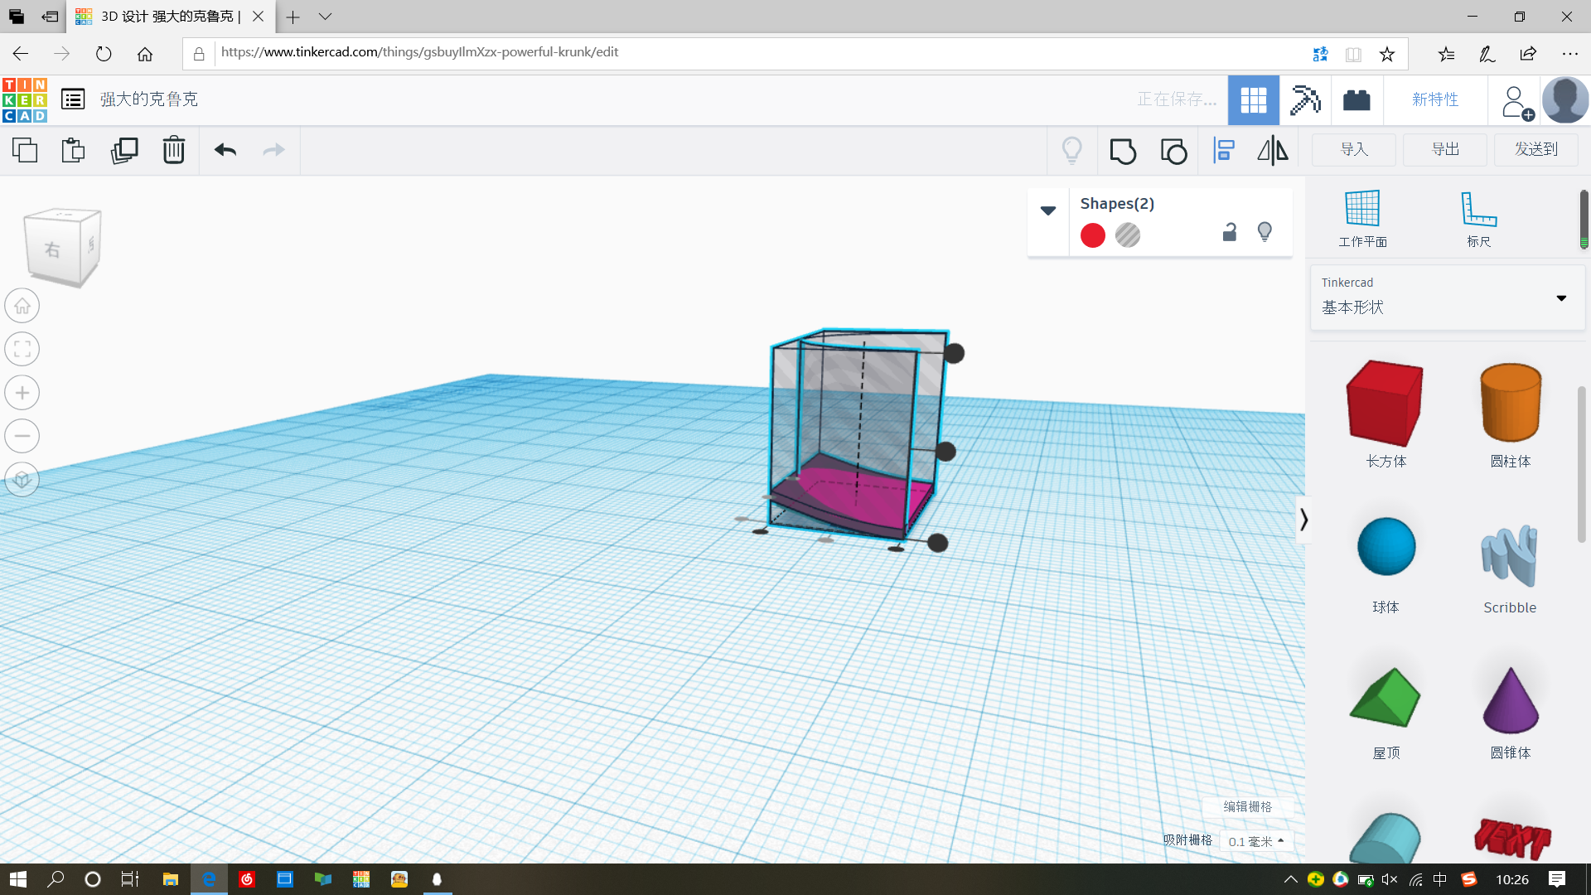The image size is (1591, 895).
Task: Open the Windows Start menu
Action: 18,879
